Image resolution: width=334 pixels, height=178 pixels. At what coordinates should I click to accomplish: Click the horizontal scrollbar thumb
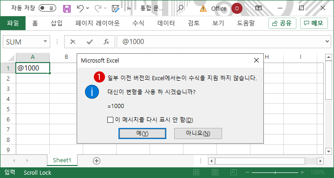coord(260,161)
